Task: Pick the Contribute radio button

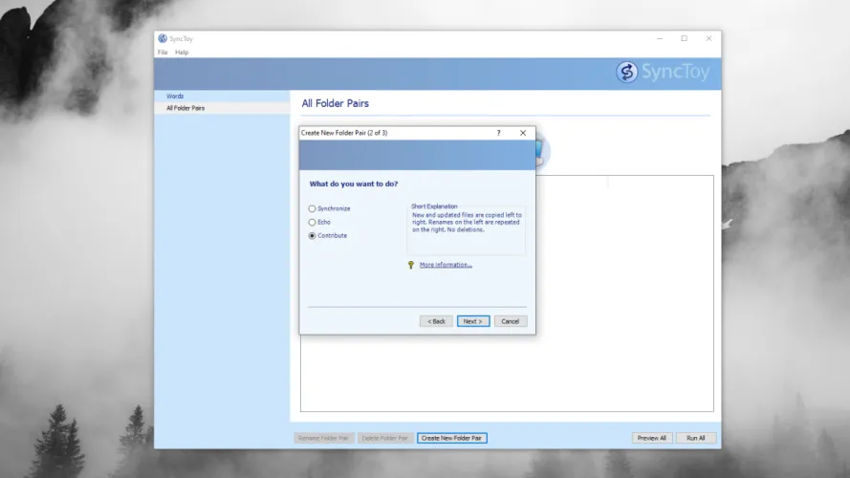Action: [x=312, y=235]
